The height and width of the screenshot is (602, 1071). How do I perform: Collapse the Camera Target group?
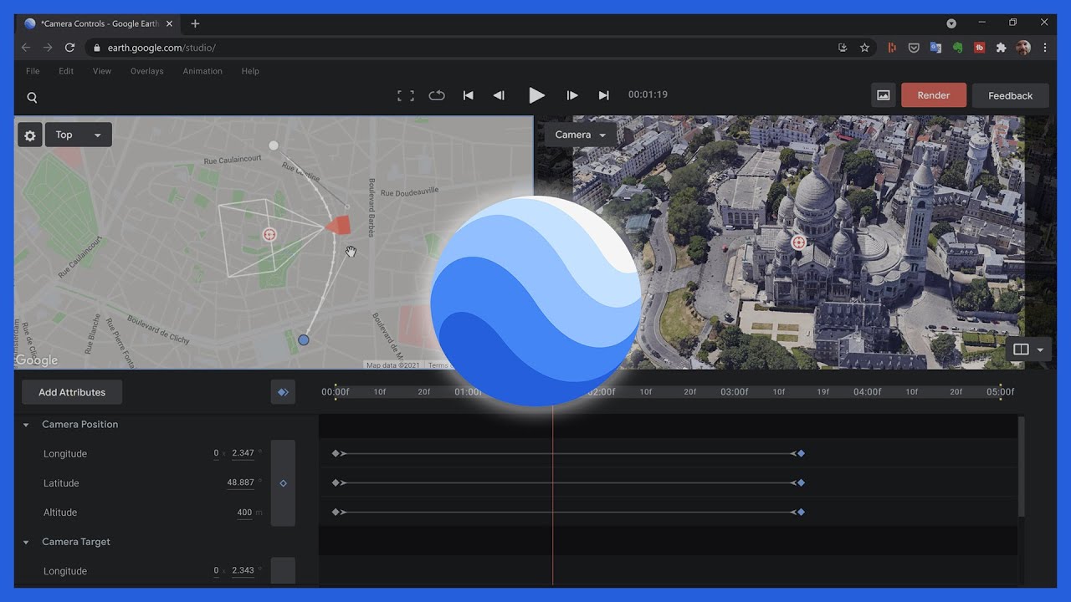(x=26, y=542)
